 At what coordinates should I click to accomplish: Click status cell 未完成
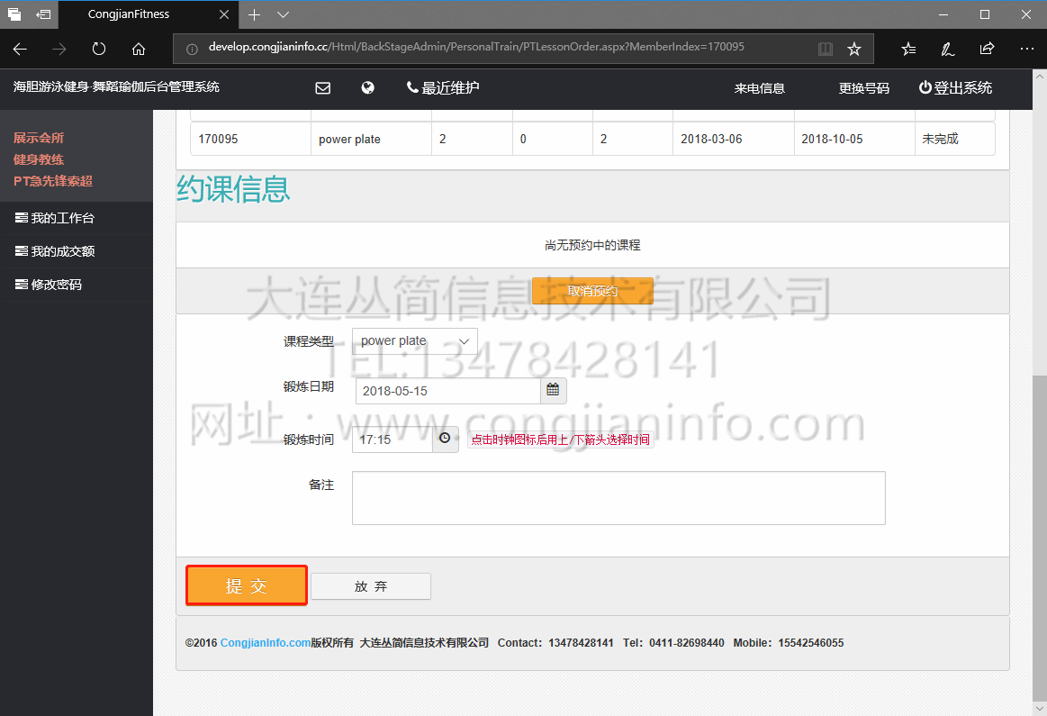[x=955, y=139]
